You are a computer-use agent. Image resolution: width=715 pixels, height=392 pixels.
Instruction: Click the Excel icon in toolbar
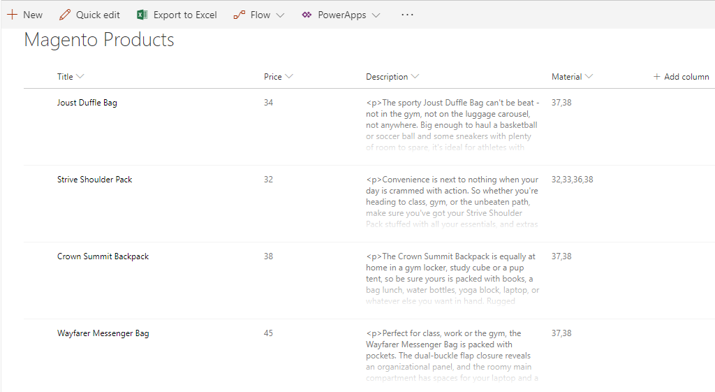[142, 15]
